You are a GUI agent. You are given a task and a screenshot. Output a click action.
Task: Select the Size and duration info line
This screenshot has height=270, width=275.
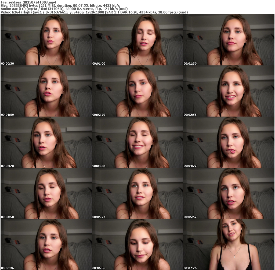coord(60,5)
